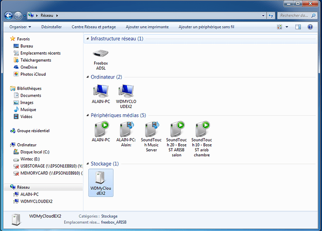The image size is (322, 231).
Task: Select the ALAIN-PC: Alain: media device
Action: pyautogui.click(x=126, y=134)
